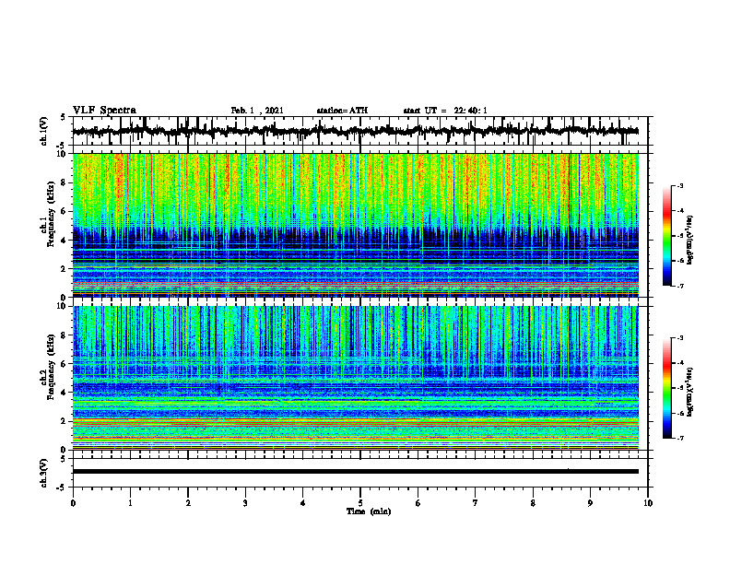This screenshot has width=730, height=564.
Task: Click the "-3" label on ch.1 color bar
Action: click(680, 185)
